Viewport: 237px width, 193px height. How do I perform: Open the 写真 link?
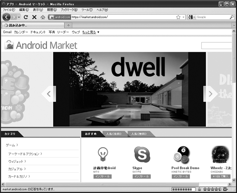pyautogui.click(x=52, y=32)
